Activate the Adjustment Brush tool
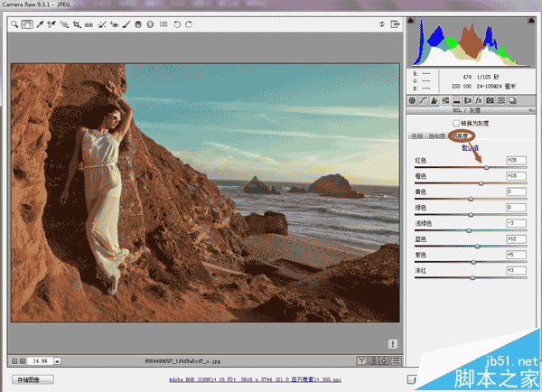542x392 pixels. [126, 24]
